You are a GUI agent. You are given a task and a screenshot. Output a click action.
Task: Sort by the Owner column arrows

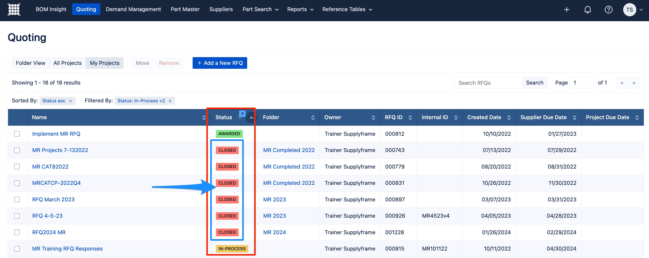373,118
